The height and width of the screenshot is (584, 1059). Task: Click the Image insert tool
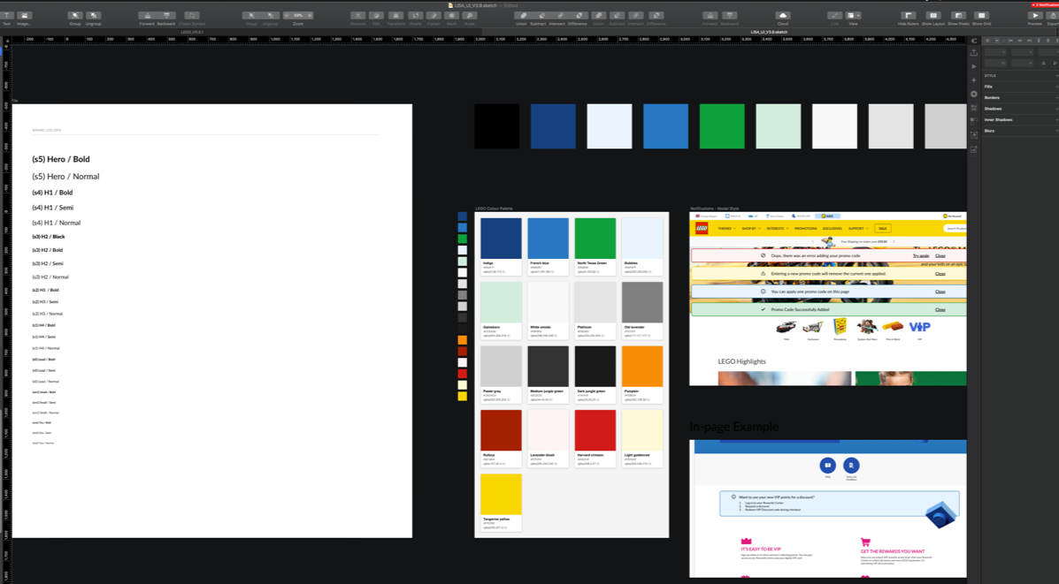coord(24,16)
